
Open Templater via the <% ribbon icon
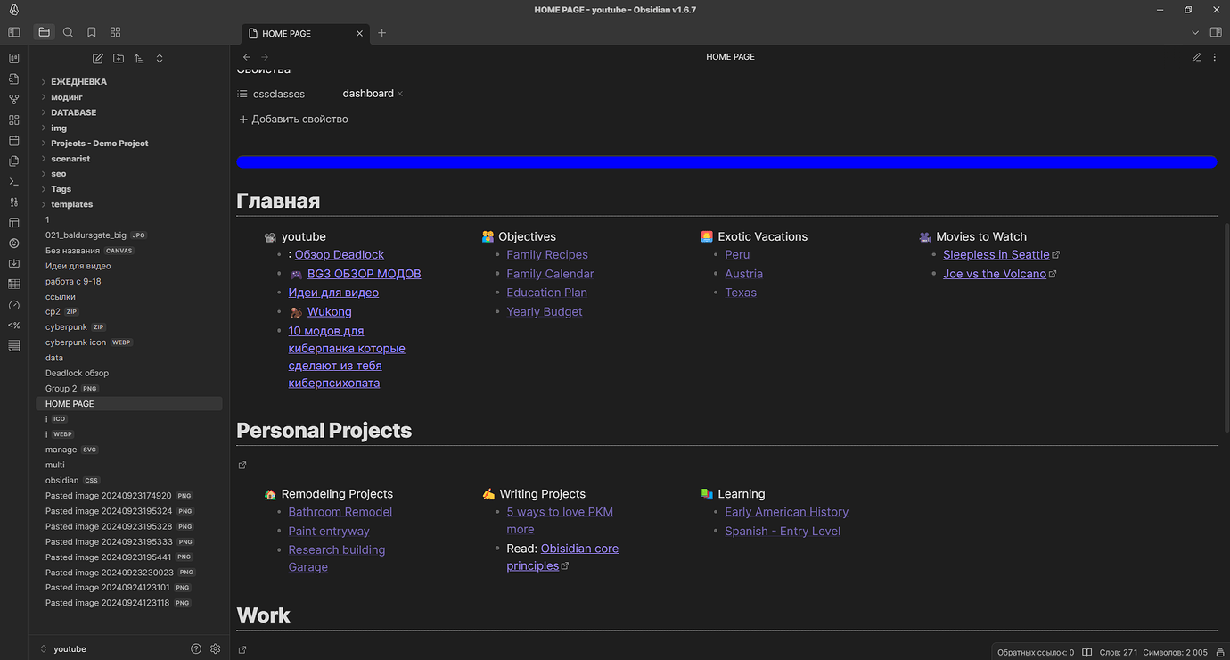tap(13, 325)
